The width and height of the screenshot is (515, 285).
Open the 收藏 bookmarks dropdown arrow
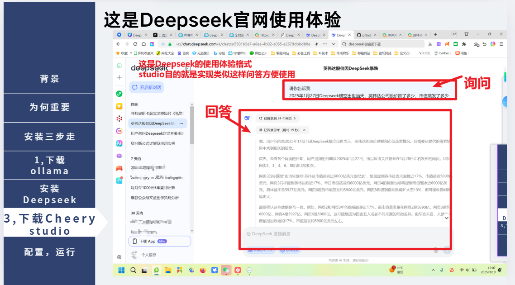click(131, 53)
